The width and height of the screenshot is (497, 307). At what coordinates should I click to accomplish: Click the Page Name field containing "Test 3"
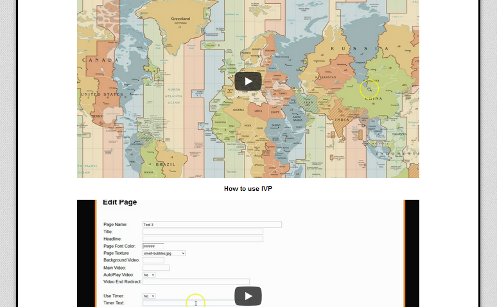pos(212,225)
